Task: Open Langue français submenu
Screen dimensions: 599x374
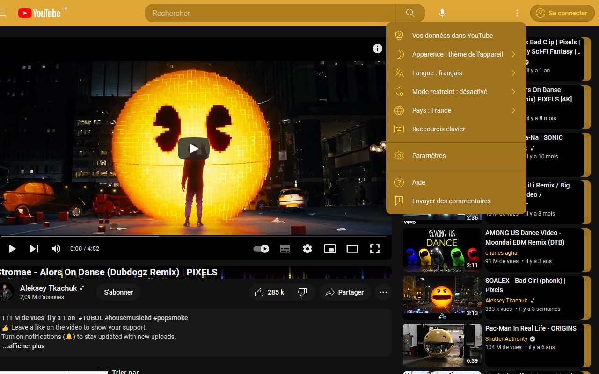Action: (456, 73)
